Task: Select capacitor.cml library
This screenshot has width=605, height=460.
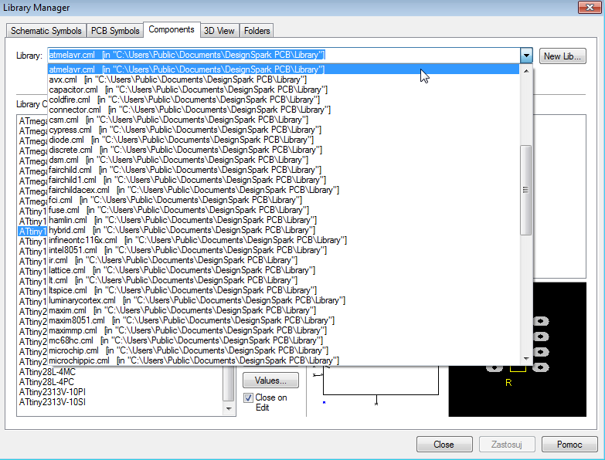Action: 284,90
